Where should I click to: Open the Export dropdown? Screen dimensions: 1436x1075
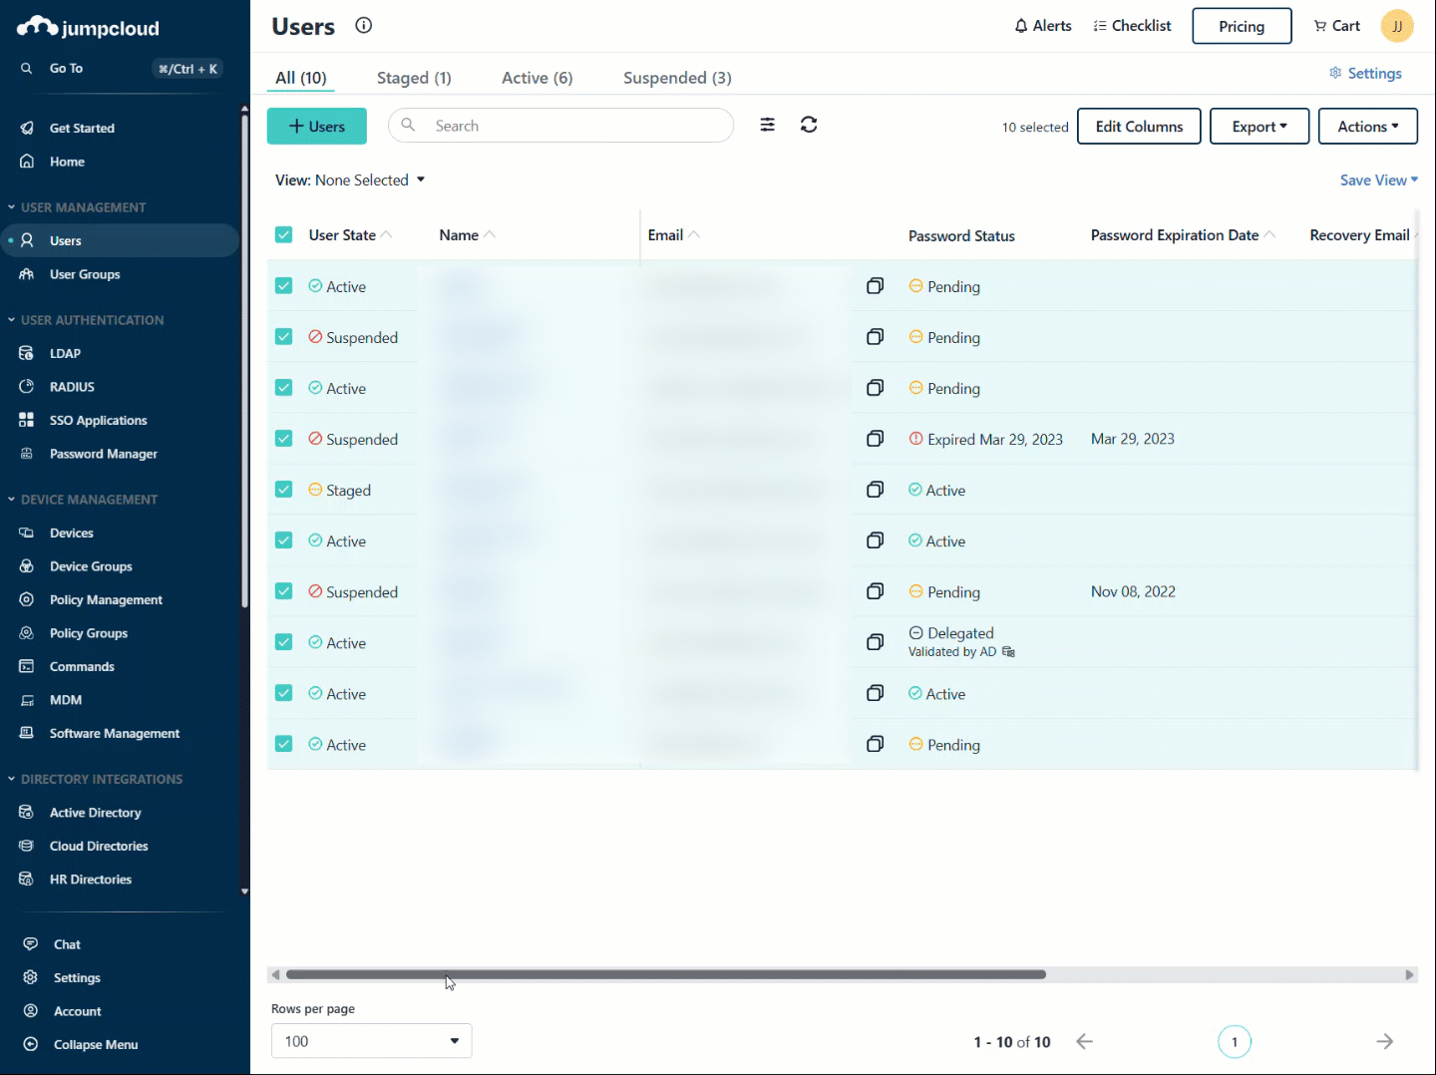[x=1259, y=127]
